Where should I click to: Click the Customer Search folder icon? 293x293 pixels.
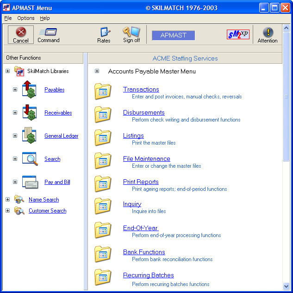(x=19, y=211)
